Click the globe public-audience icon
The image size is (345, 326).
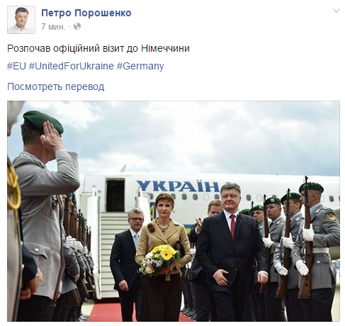(77, 26)
